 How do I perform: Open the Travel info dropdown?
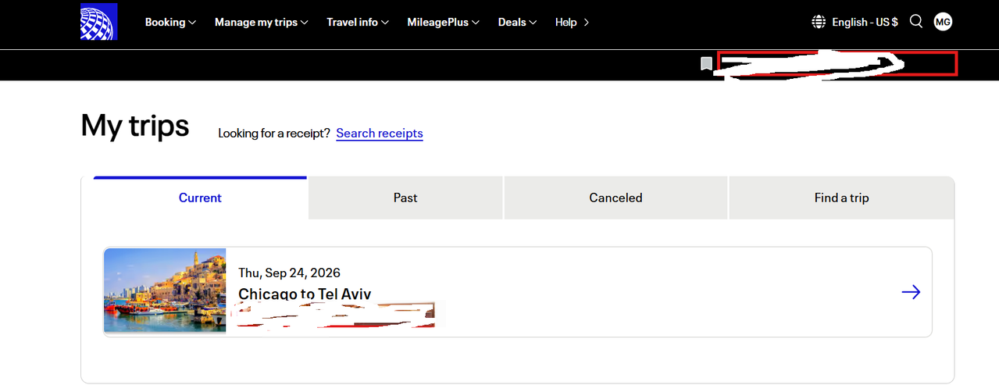click(x=358, y=22)
